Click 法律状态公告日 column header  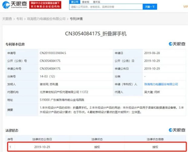(42, 139)
